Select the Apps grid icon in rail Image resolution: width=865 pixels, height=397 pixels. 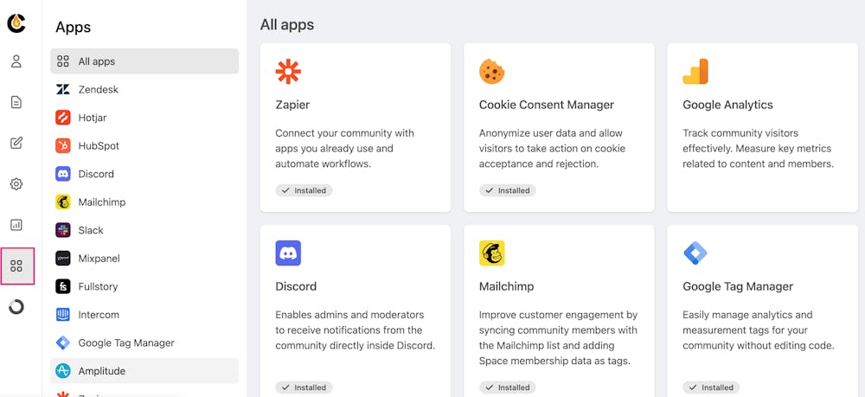tap(17, 266)
